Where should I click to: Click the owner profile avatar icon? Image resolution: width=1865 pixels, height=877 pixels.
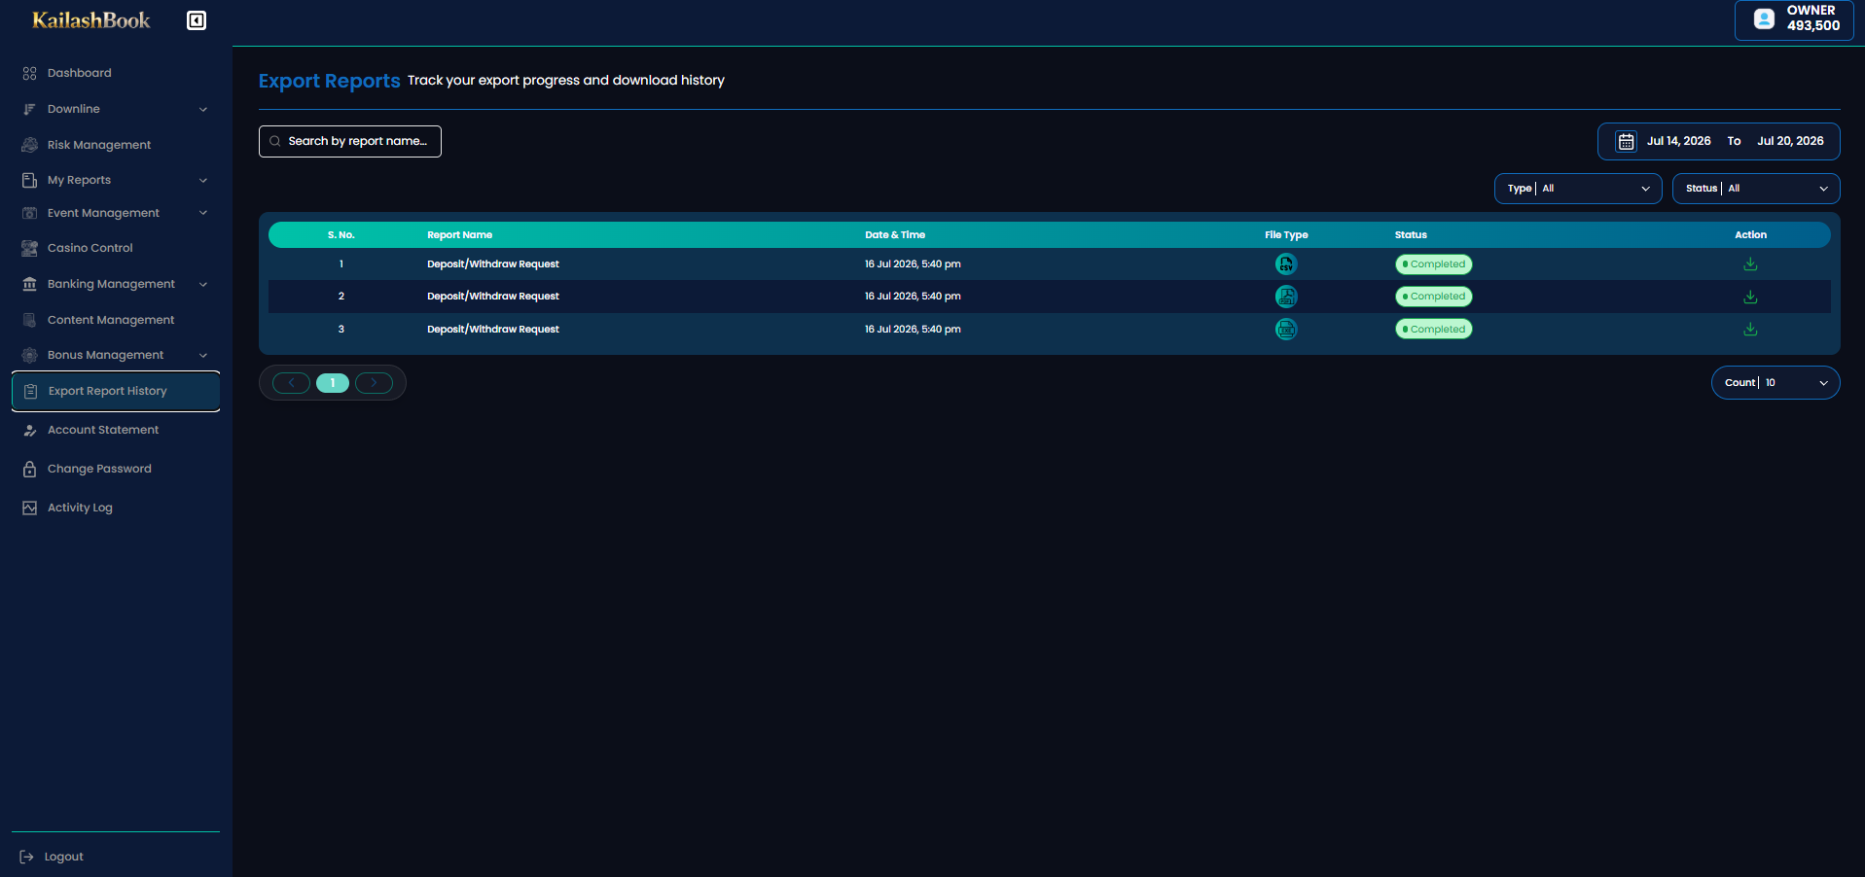click(x=1764, y=18)
